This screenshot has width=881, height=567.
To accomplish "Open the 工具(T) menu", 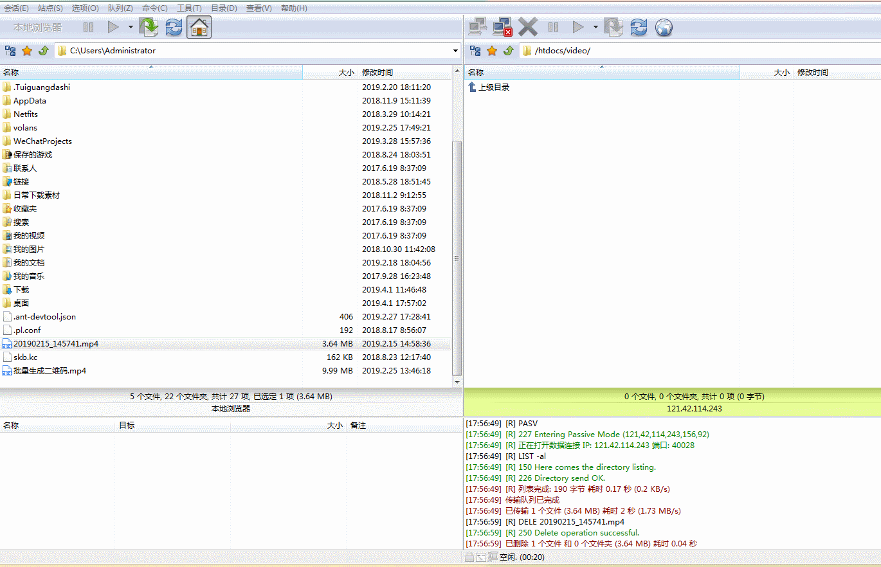I will tap(189, 8).
